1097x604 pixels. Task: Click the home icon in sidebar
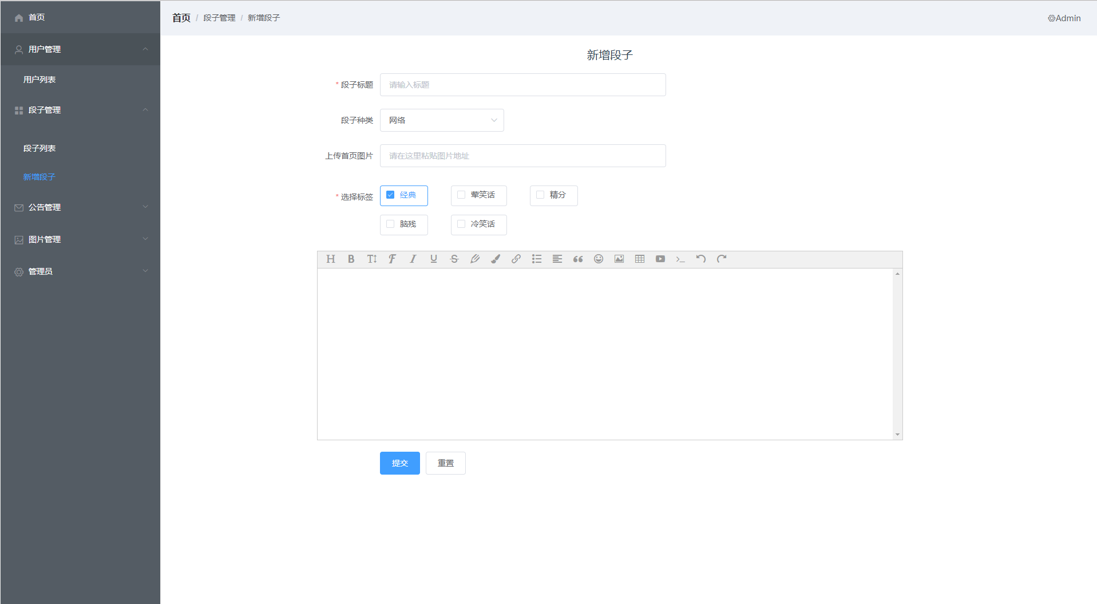coord(19,18)
